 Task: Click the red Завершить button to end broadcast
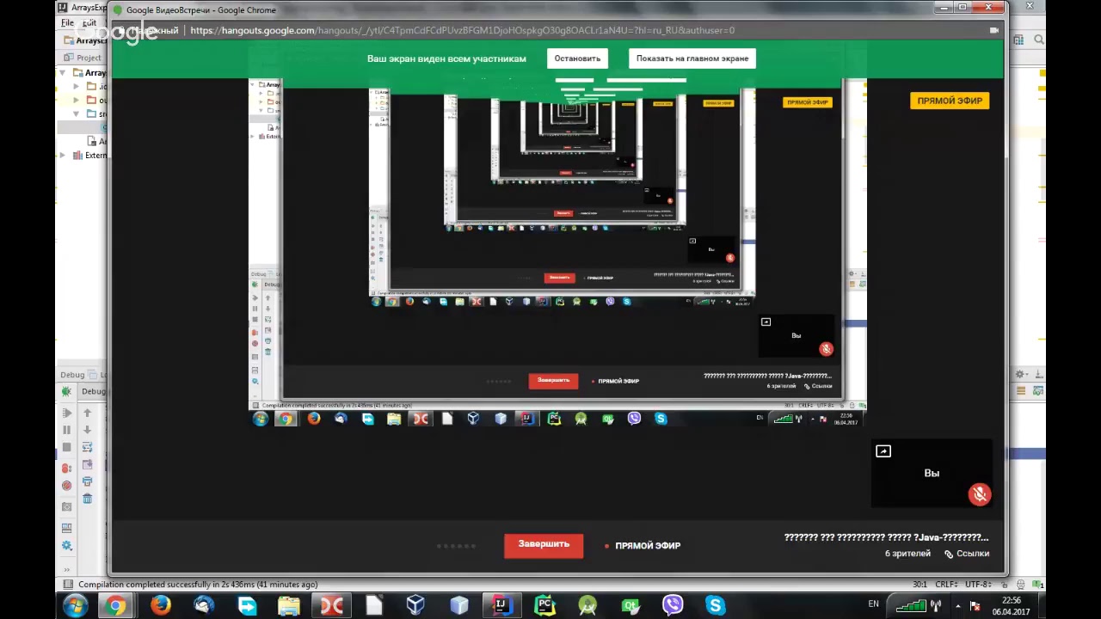[x=544, y=544]
